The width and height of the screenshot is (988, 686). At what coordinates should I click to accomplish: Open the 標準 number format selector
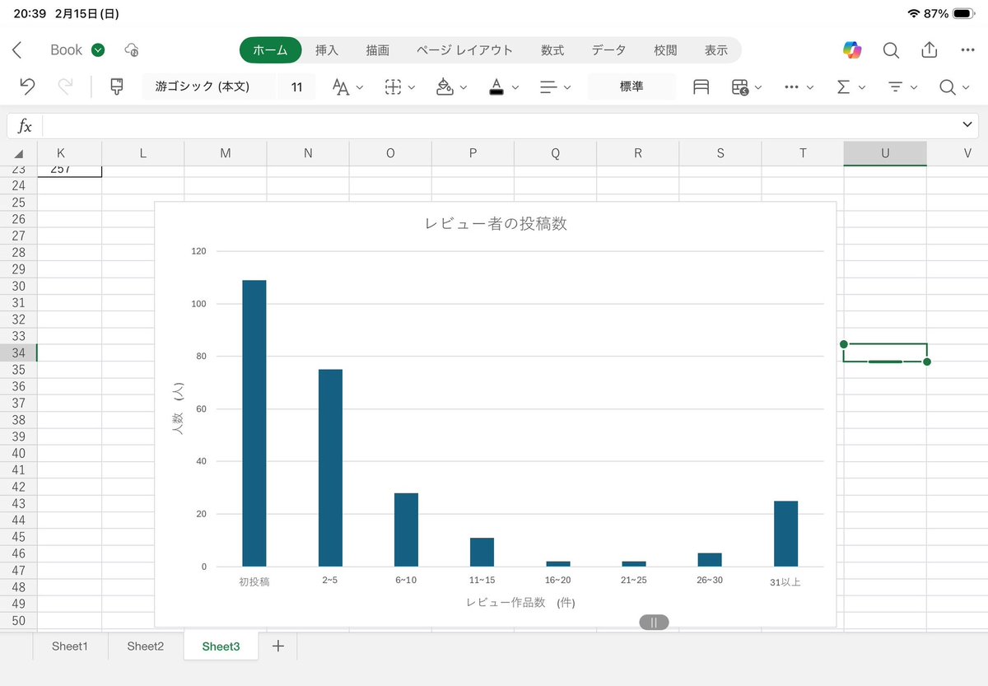[631, 86]
